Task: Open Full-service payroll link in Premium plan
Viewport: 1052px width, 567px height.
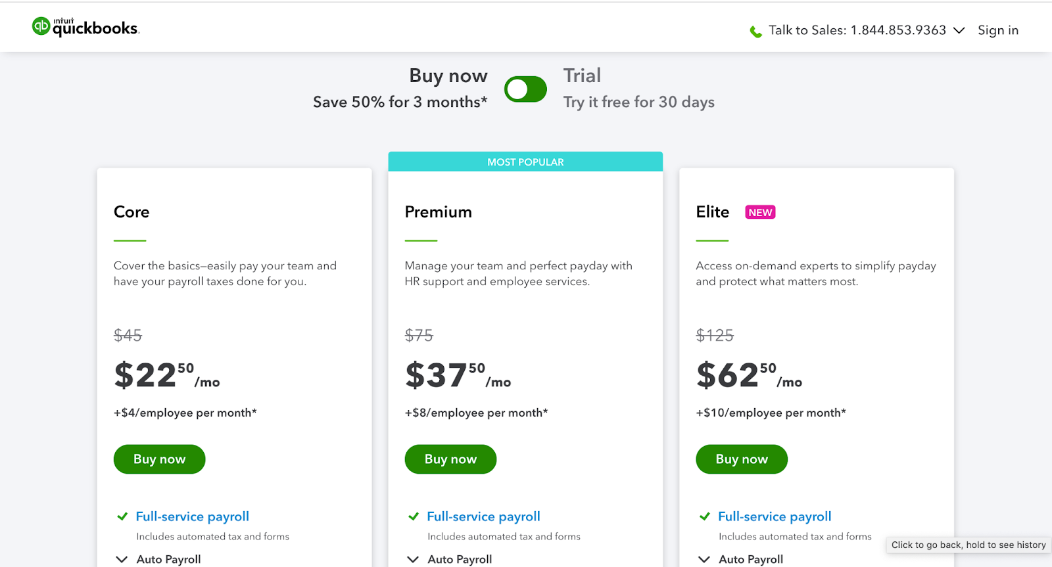Action: [x=483, y=516]
